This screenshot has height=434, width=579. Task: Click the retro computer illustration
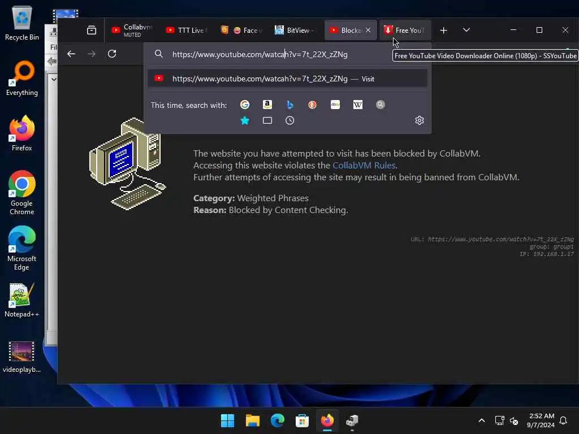[128, 164]
